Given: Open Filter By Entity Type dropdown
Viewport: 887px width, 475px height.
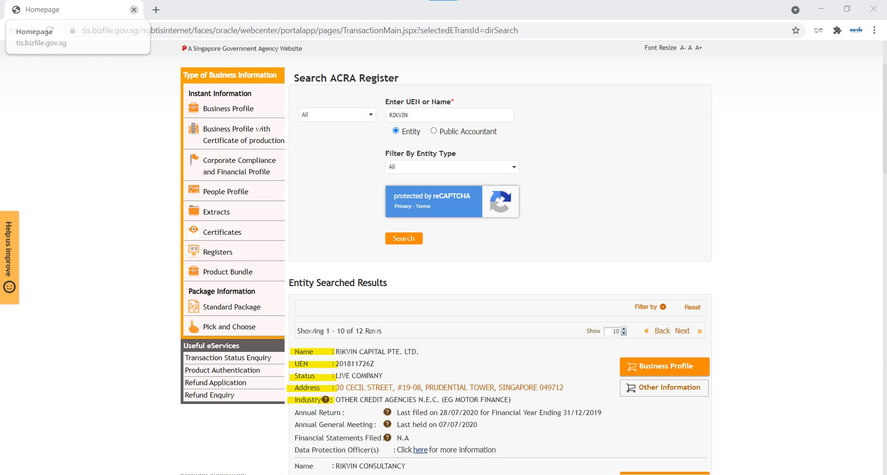Looking at the screenshot, I should click(452, 166).
